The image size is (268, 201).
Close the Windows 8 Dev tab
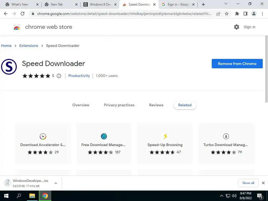coord(115,5)
